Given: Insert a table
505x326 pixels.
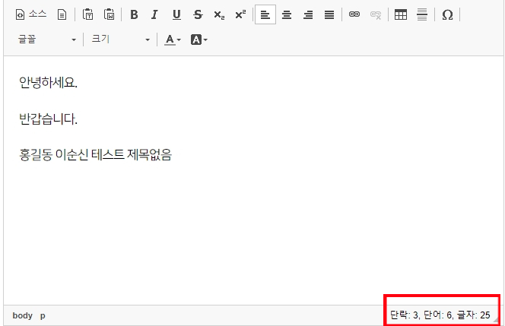Looking at the screenshot, I should pos(401,14).
